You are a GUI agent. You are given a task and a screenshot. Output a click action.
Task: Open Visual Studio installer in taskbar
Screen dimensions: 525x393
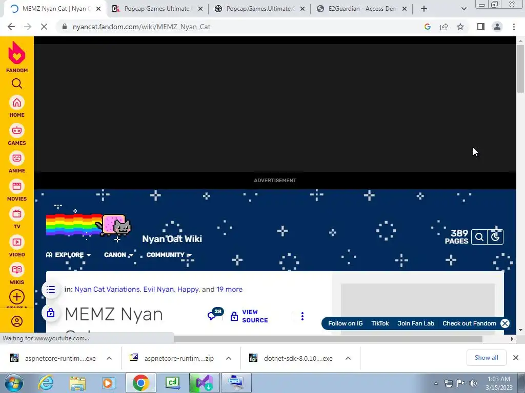tap(204, 383)
